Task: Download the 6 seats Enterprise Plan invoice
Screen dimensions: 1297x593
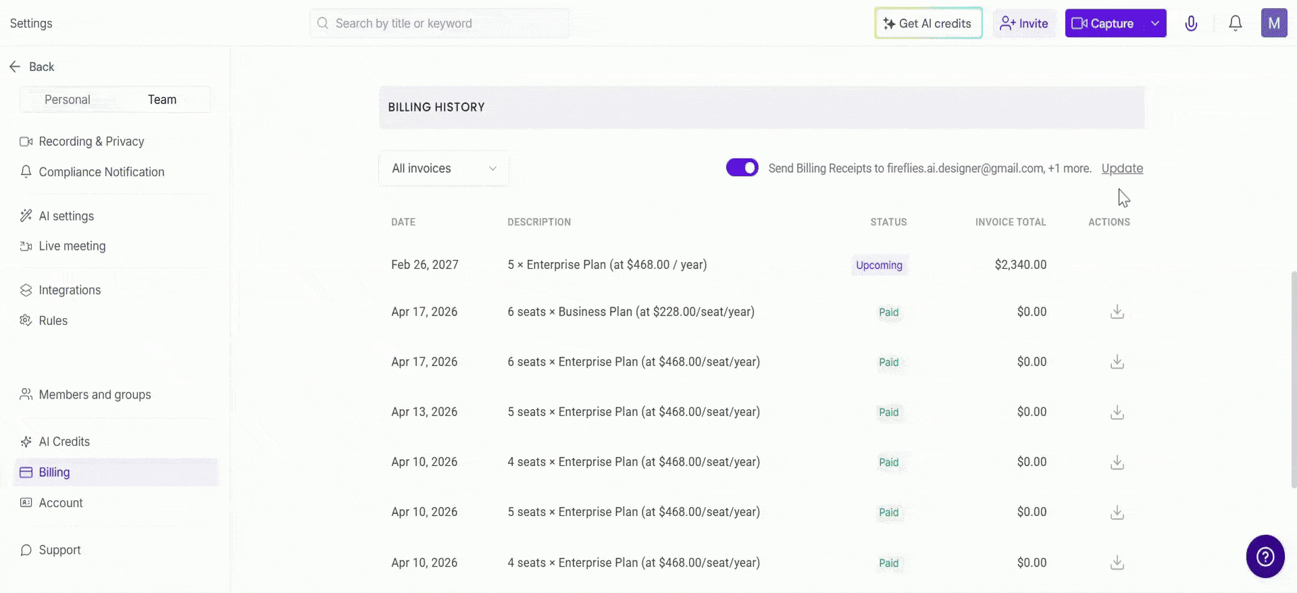Action: point(1117,362)
